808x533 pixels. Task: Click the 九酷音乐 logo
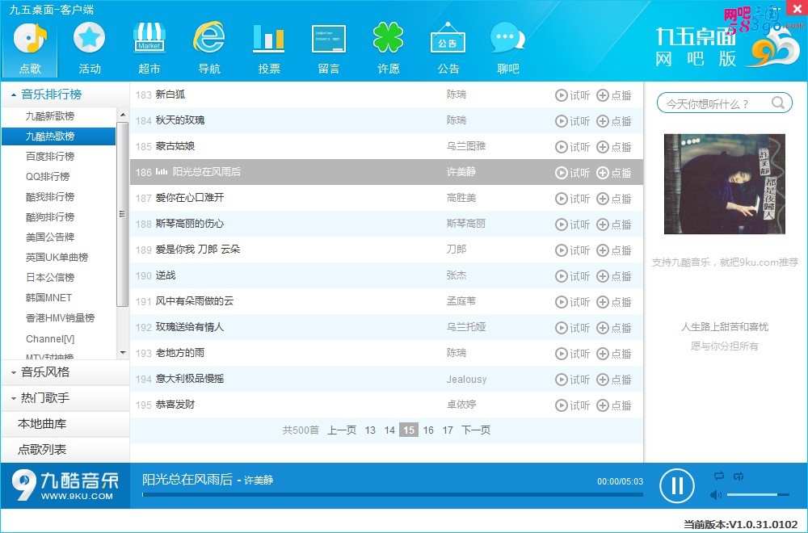[65, 485]
